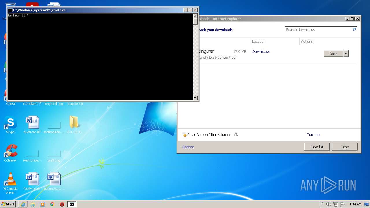
Task: Open the Options link in downloads window
Action: 188,147
